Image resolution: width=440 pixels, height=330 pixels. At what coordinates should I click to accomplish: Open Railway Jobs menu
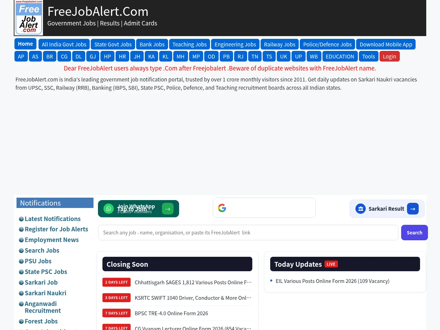(279, 44)
